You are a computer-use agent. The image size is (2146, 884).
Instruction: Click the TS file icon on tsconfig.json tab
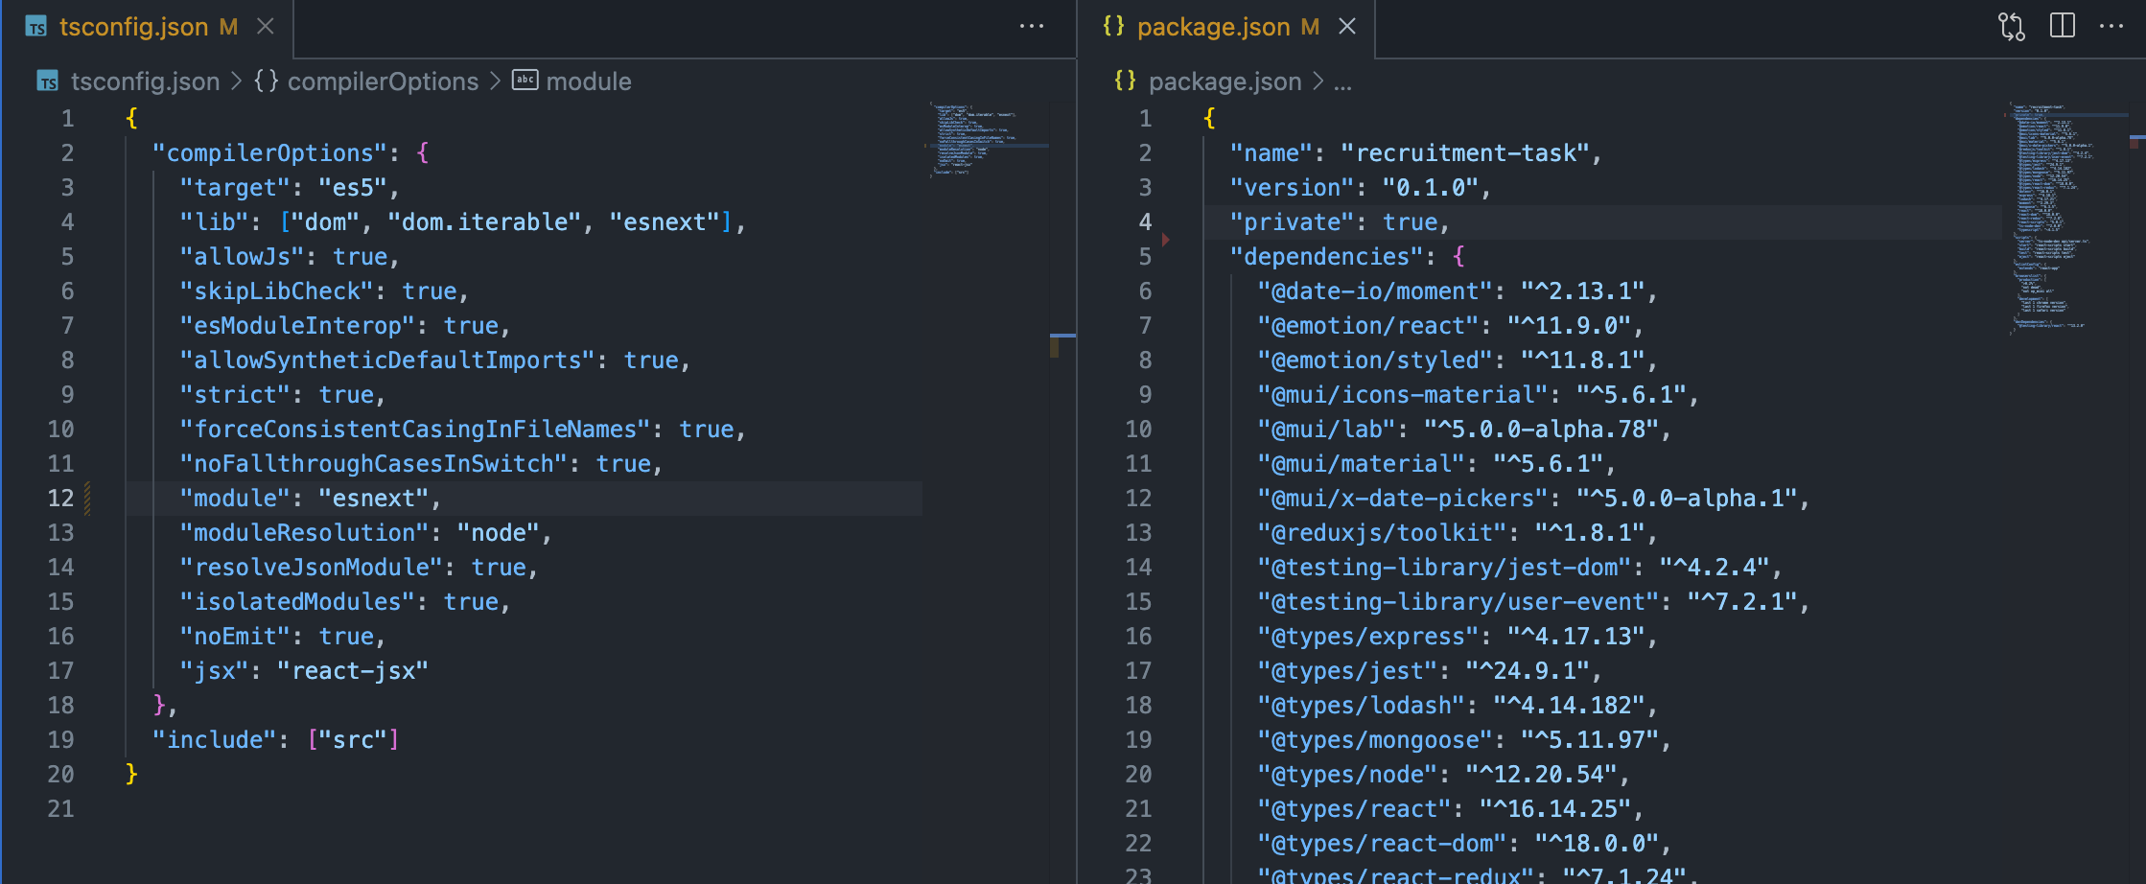(x=36, y=27)
